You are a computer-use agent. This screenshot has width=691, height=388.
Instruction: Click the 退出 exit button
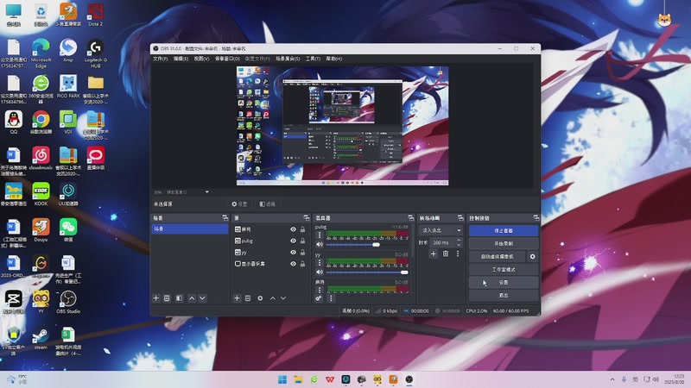[504, 295]
